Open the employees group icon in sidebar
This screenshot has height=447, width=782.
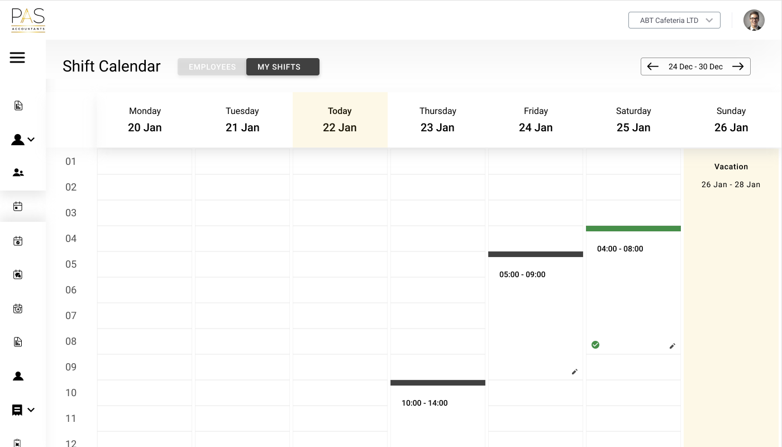(x=18, y=173)
